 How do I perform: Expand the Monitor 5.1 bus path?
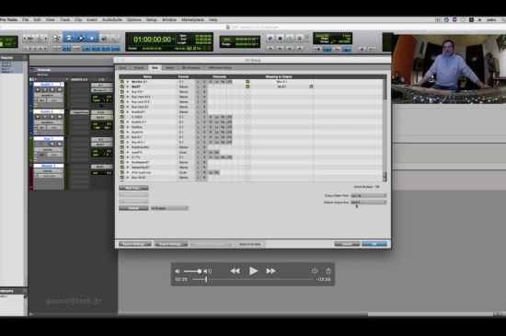tap(128, 82)
